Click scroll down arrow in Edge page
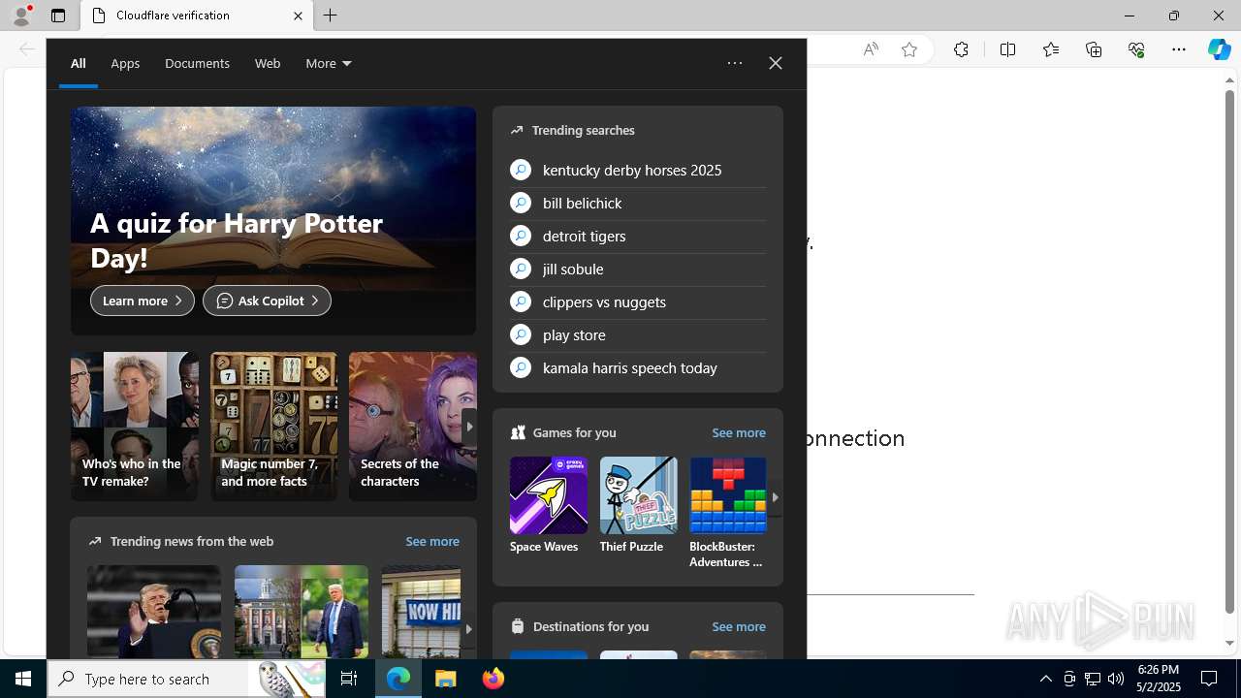 click(x=1229, y=644)
